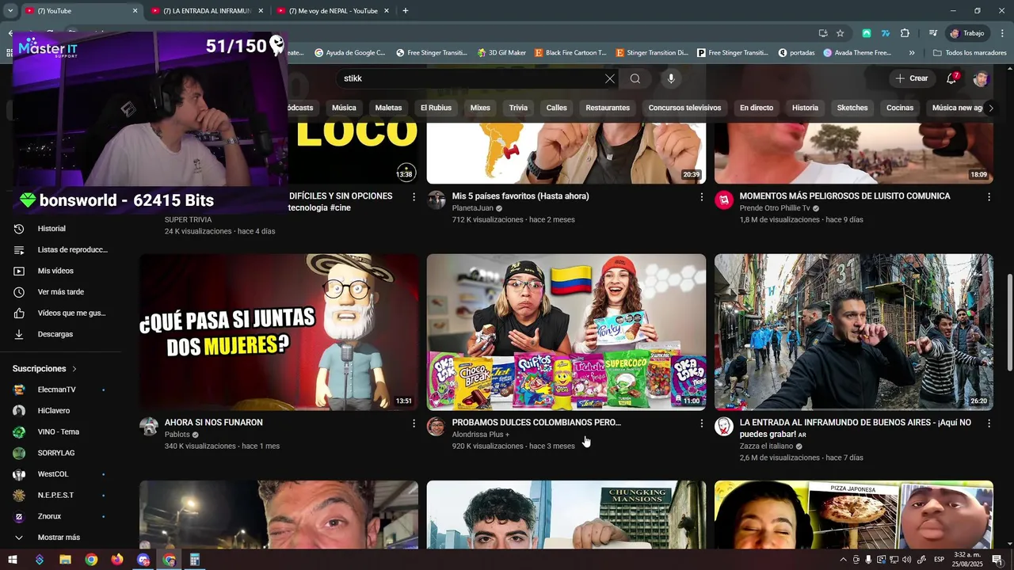
Task: Open the Windows Start menu
Action: point(13,560)
